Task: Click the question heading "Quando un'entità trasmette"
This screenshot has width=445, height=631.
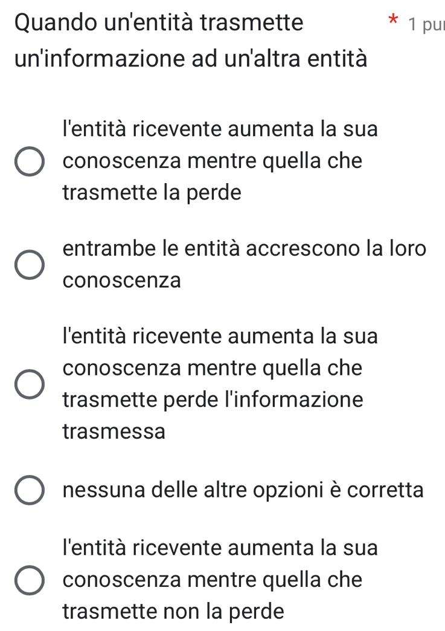Action: 159,23
